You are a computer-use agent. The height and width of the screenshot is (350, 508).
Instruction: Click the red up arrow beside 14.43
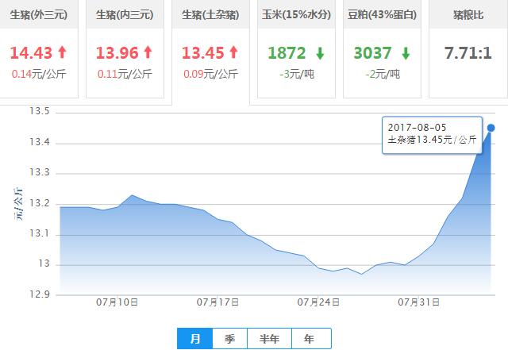pyautogui.click(x=62, y=53)
